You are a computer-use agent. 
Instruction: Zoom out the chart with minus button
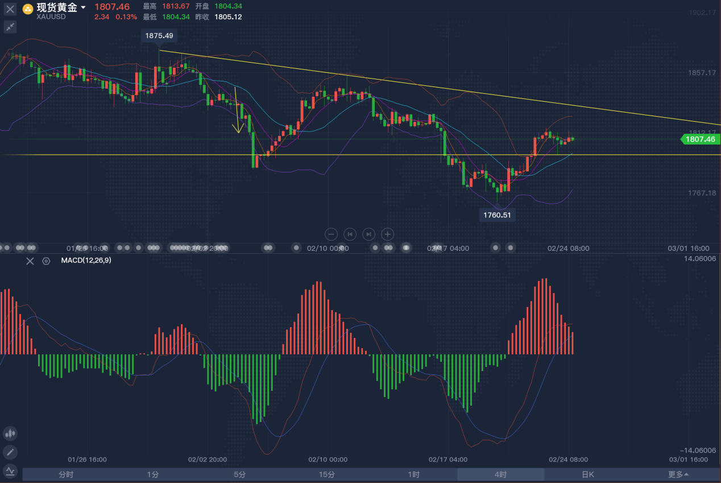tap(332, 234)
